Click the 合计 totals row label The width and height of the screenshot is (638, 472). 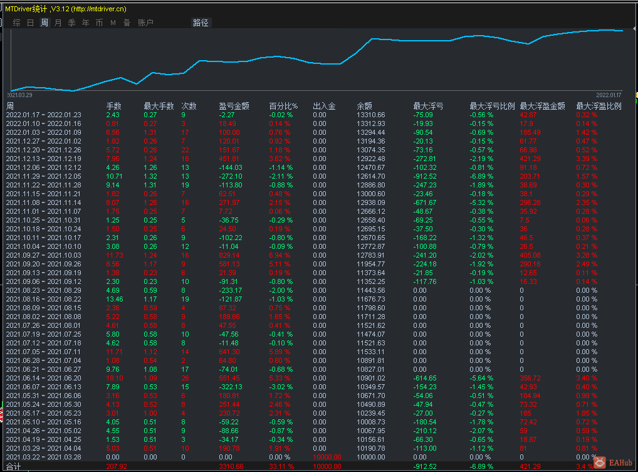coord(13,467)
